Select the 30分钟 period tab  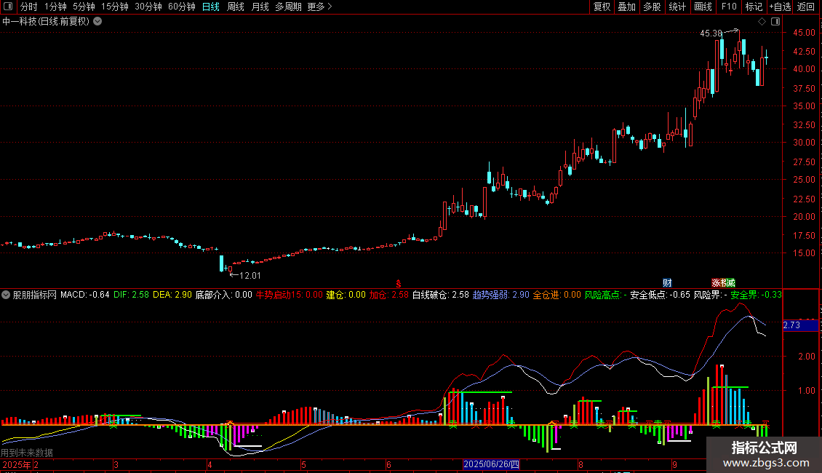click(148, 7)
